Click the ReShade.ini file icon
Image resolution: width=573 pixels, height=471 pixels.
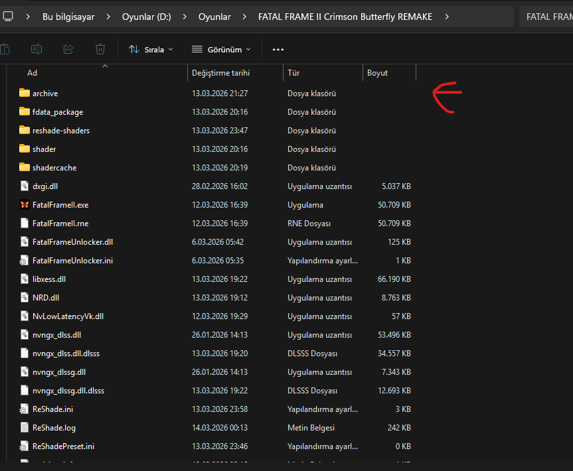point(24,409)
